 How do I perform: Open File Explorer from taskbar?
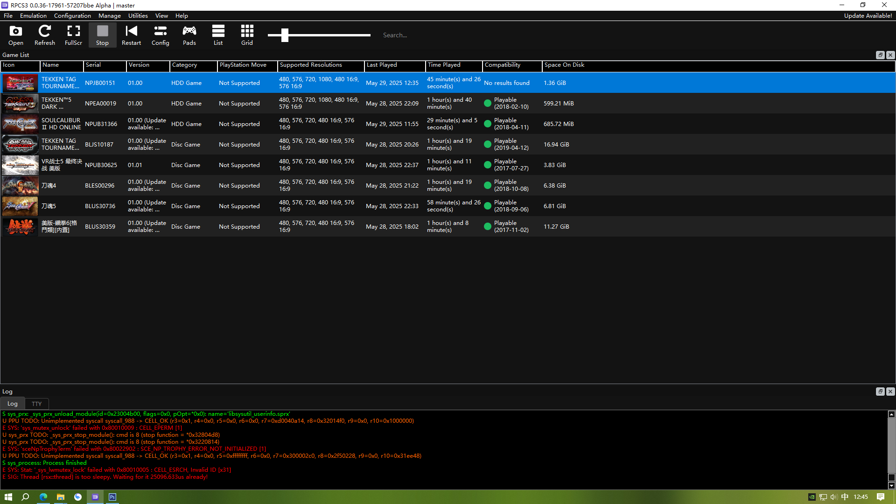click(61, 497)
